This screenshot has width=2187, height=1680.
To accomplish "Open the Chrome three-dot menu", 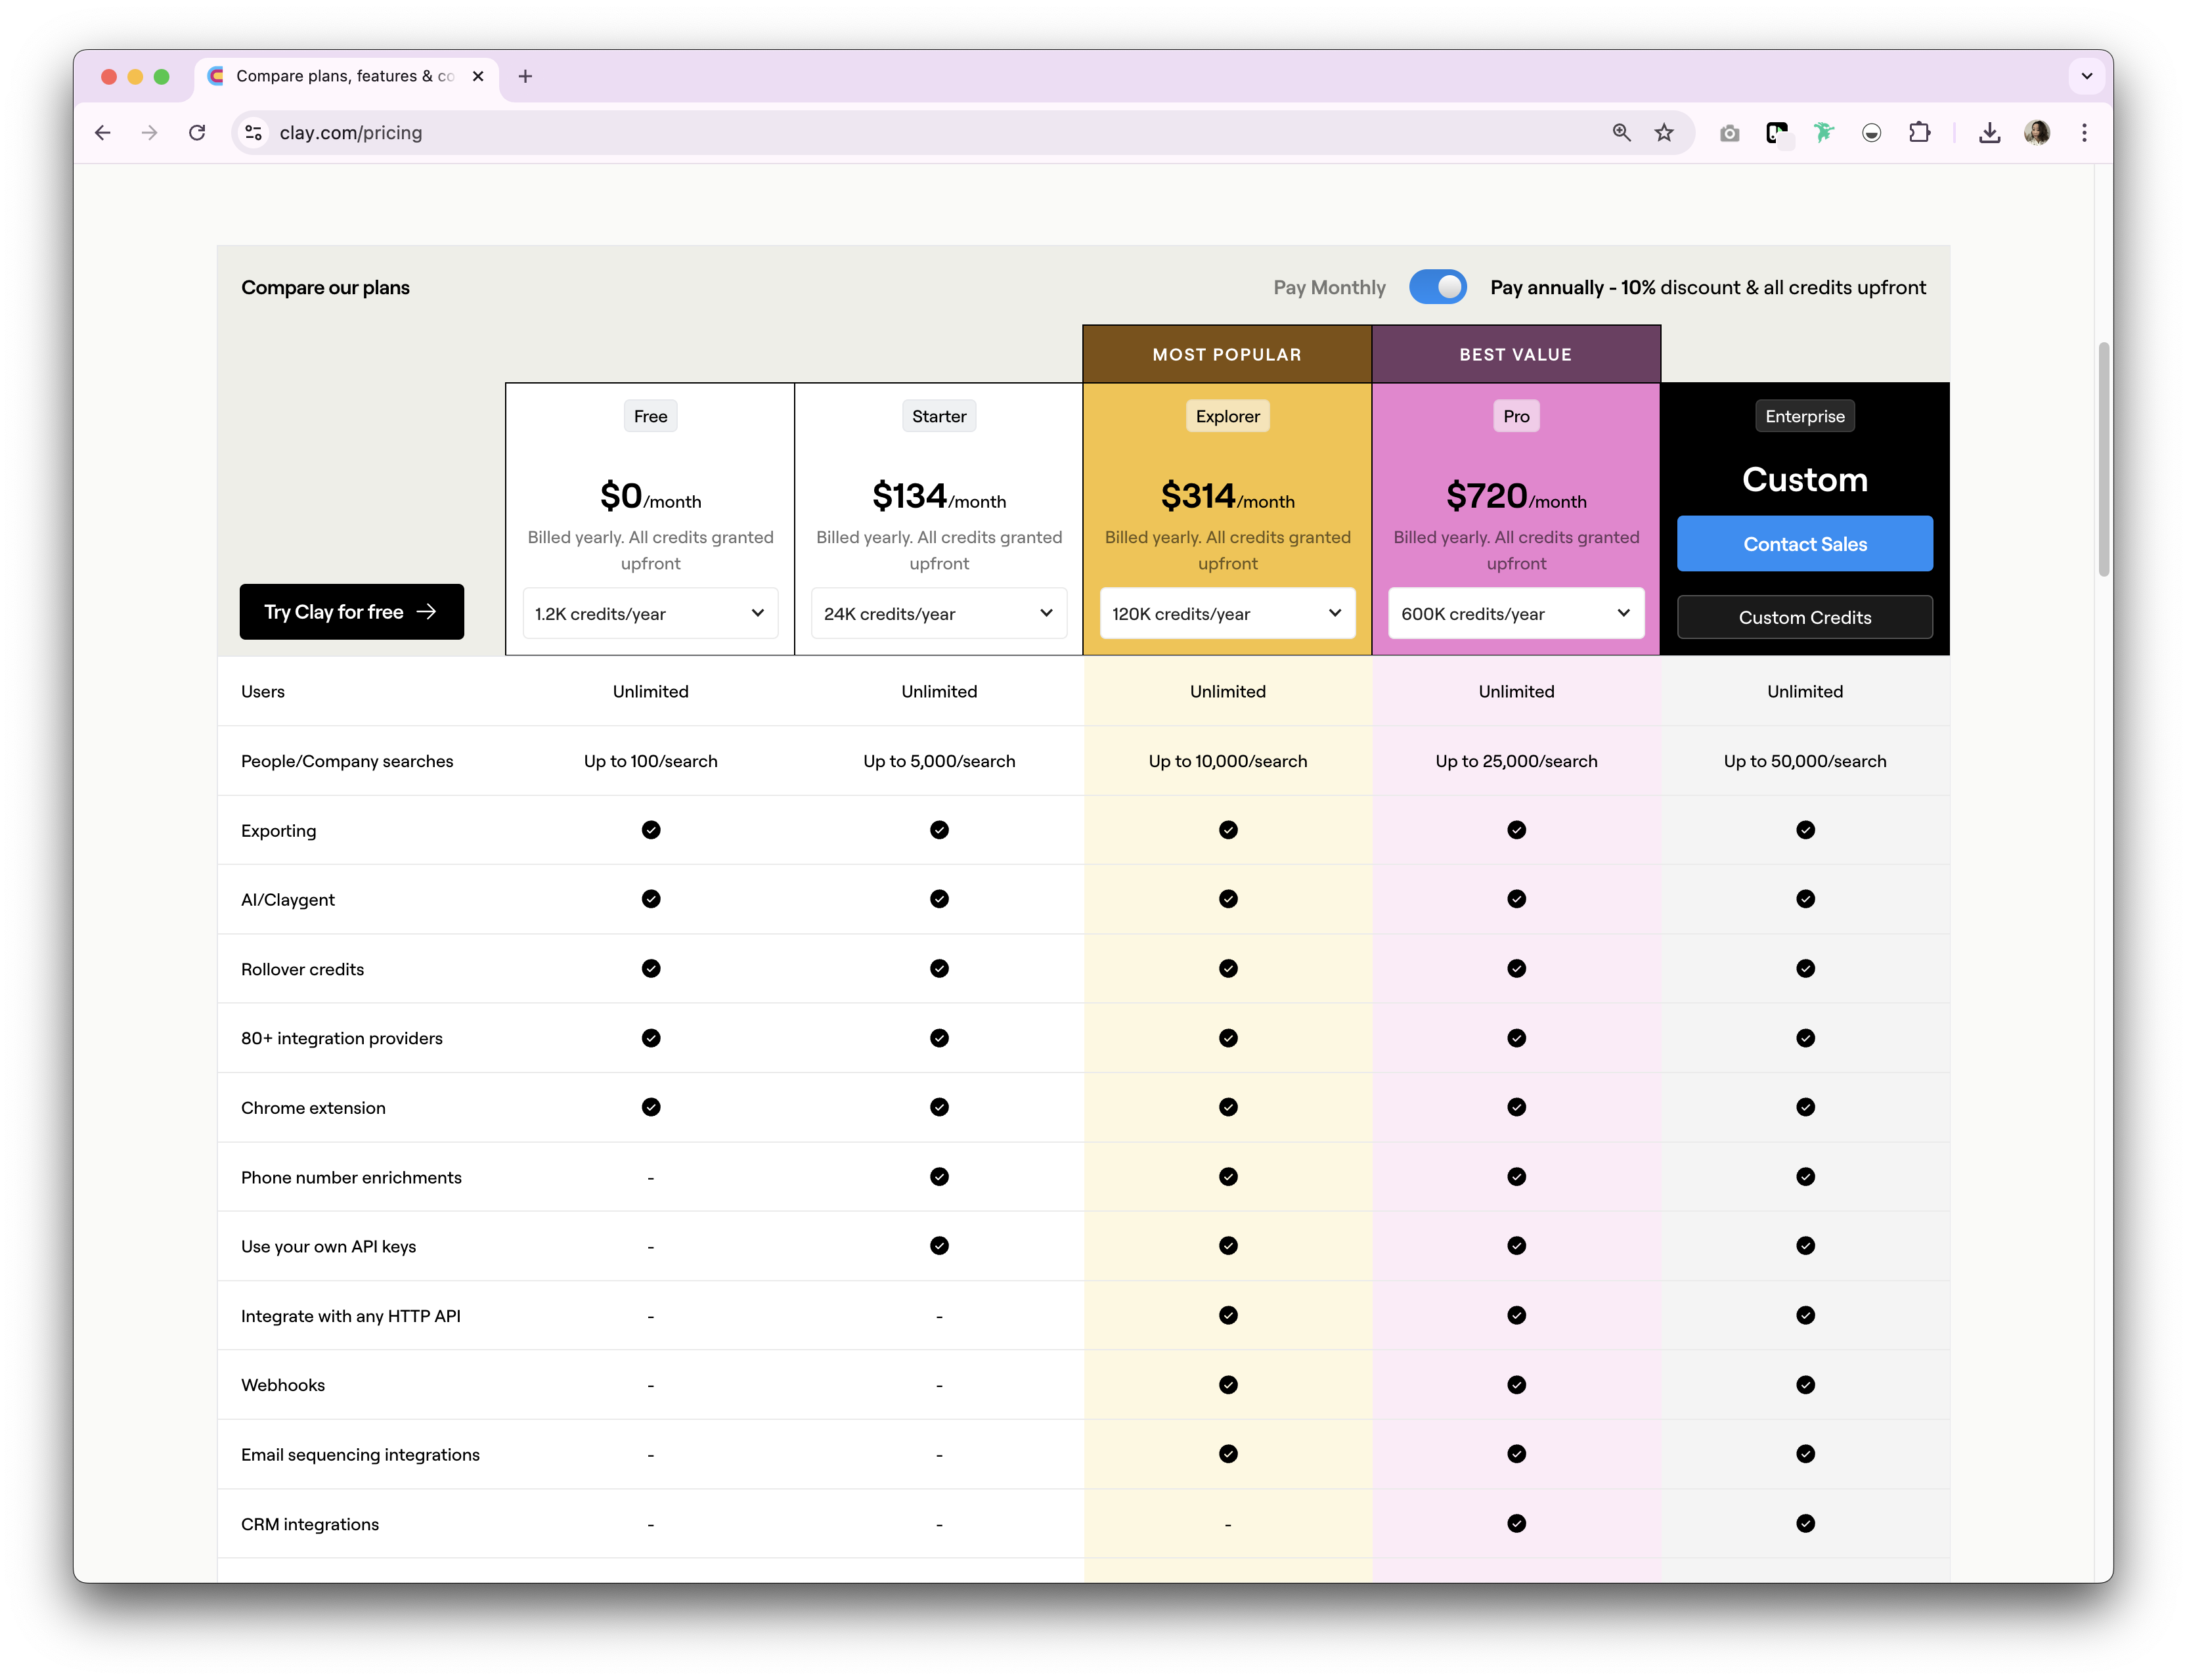I will click(x=2084, y=133).
